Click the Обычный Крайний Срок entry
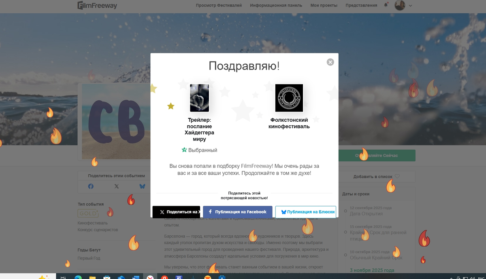Image resolution: width=486 pixels, height=279 pixels. 376,258
